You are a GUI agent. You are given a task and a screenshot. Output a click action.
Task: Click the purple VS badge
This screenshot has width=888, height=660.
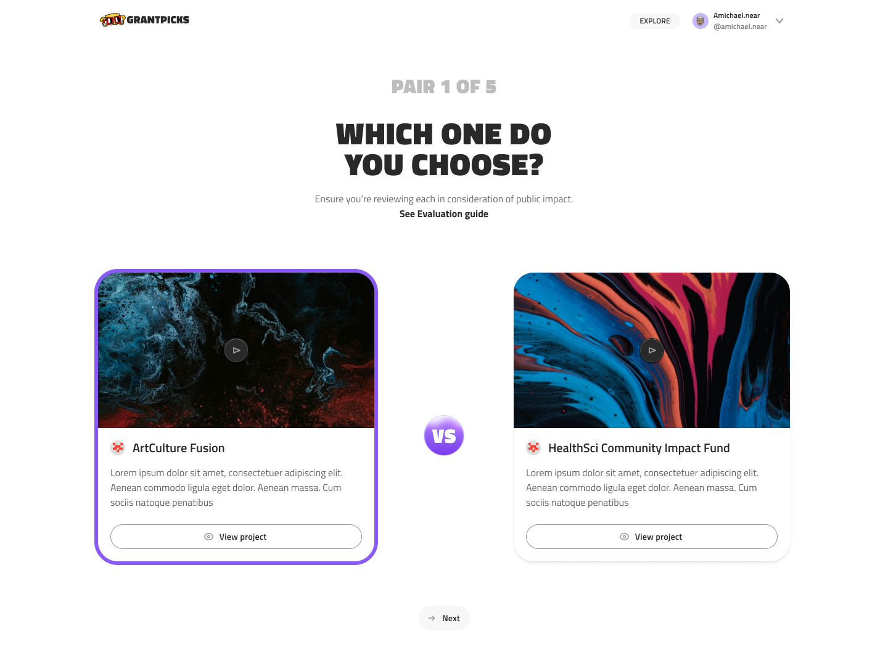(444, 435)
